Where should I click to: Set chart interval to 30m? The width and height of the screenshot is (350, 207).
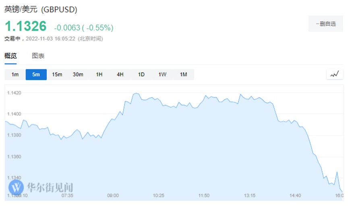click(78, 74)
